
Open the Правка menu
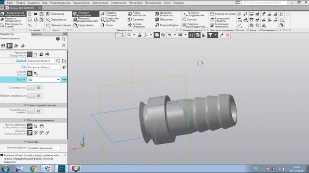pyautogui.click(x=20, y=3)
